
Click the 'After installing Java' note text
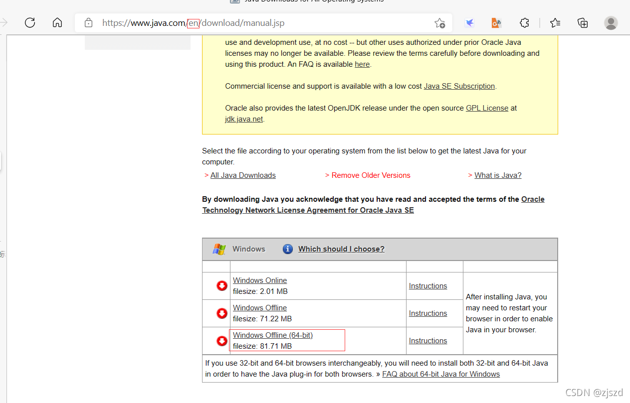509,313
